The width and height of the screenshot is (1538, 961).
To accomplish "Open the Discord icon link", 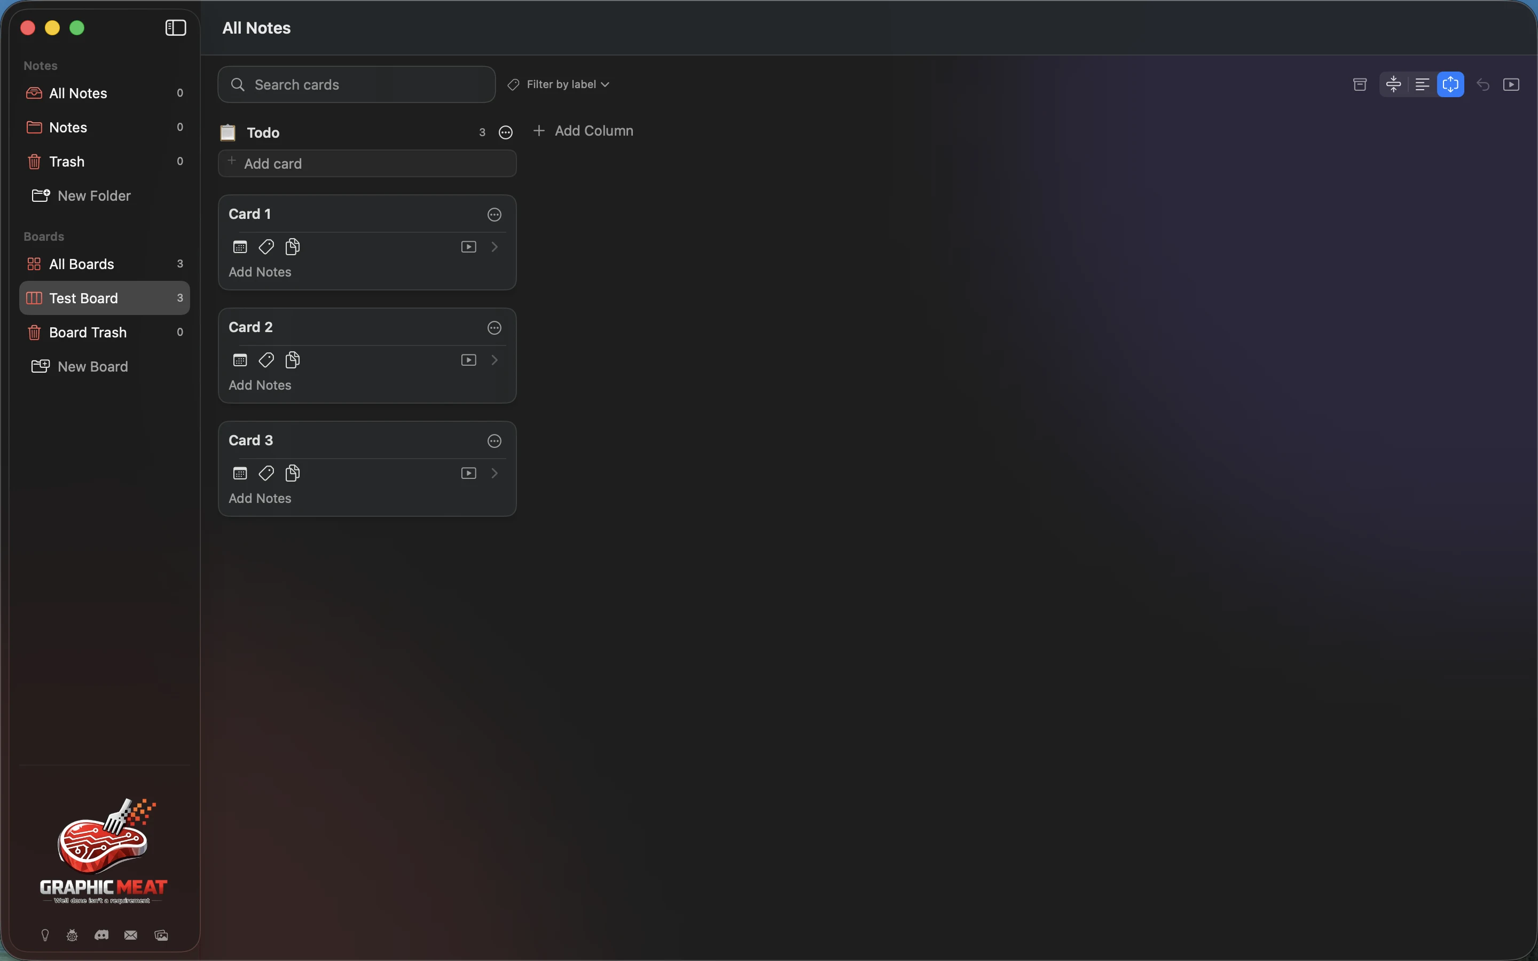I will tap(101, 935).
